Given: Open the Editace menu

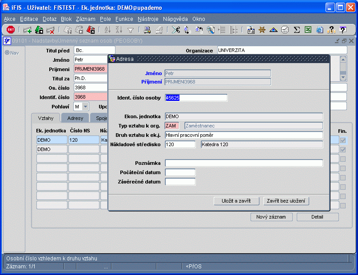Looking at the screenshot, I should click(29, 19).
